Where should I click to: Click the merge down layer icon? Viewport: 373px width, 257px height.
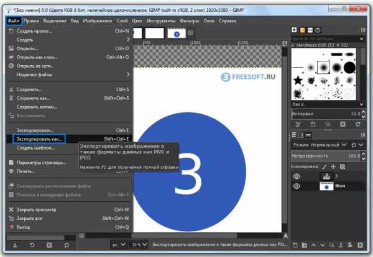[350, 245]
